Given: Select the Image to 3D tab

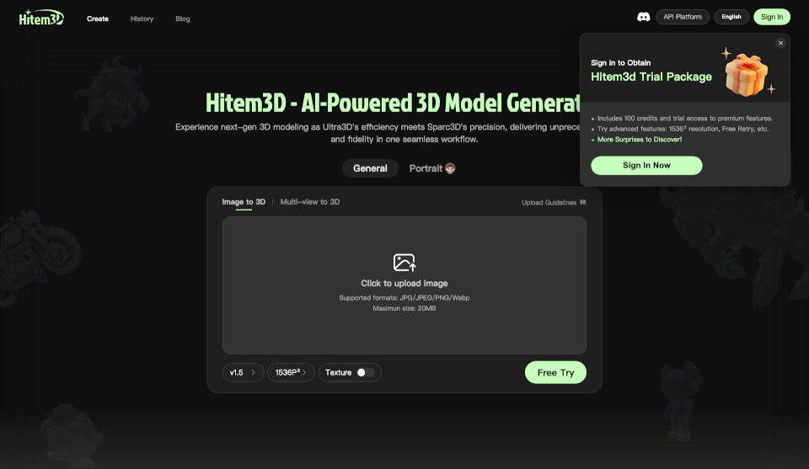Looking at the screenshot, I should click(244, 202).
